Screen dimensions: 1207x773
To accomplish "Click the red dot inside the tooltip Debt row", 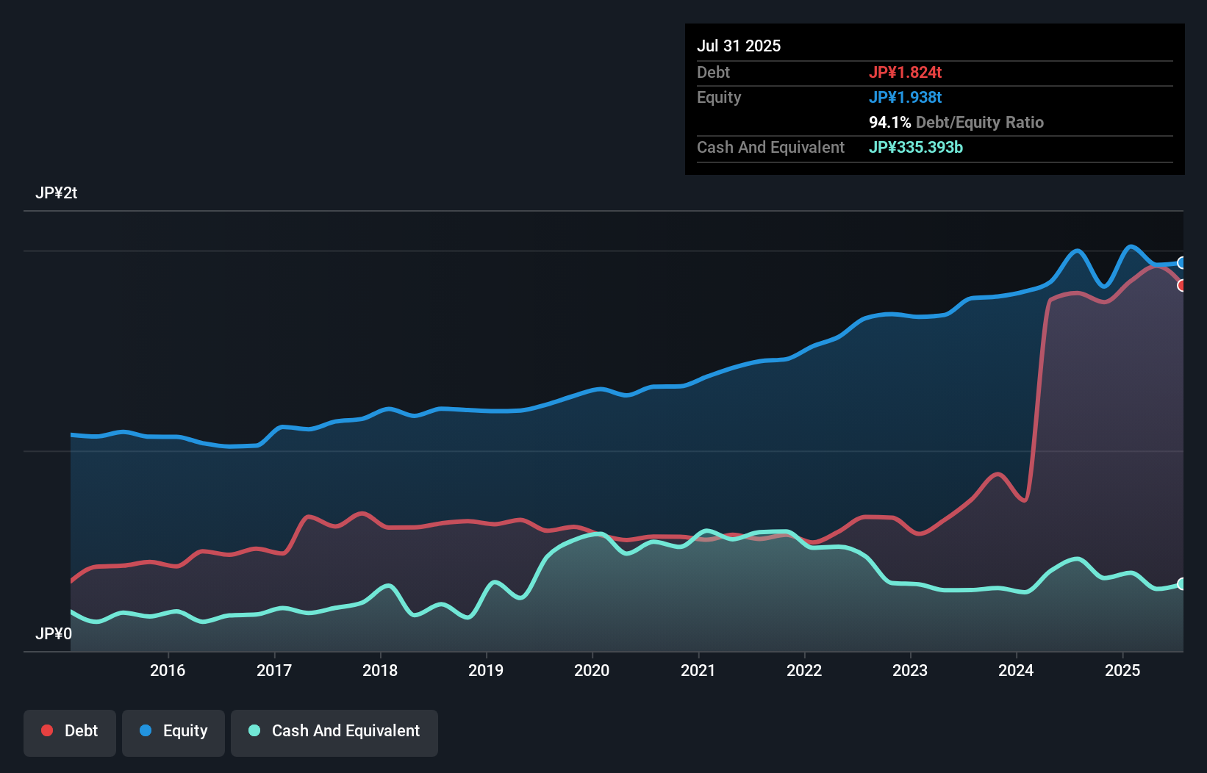I will (x=906, y=72).
